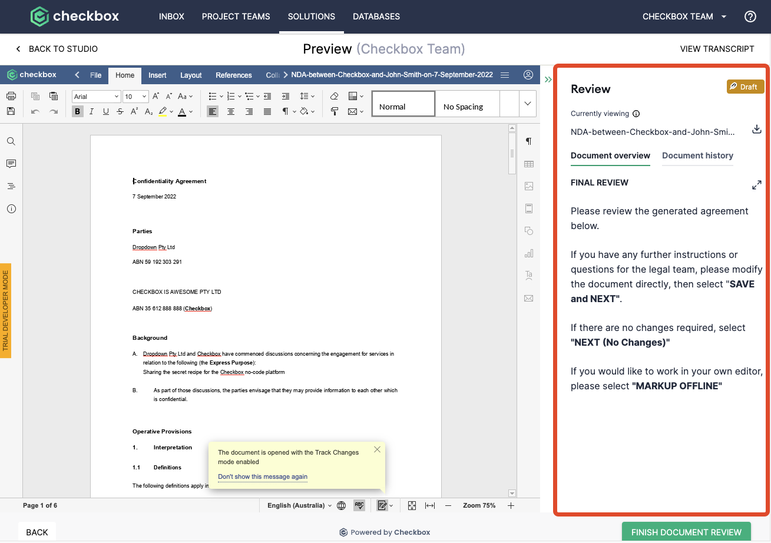This screenshot has width=771, height=543.
Task: Apply subscript formatting
Action: point(149,111)
